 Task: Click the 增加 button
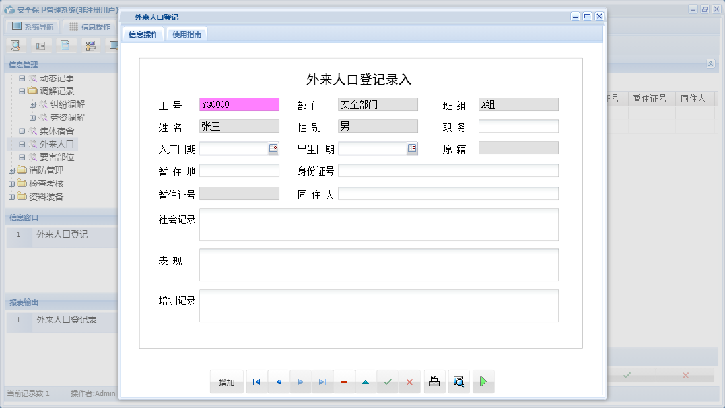coord(226,381)
